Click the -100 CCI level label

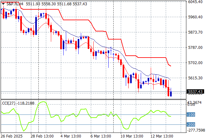click(x=191, y=114)
